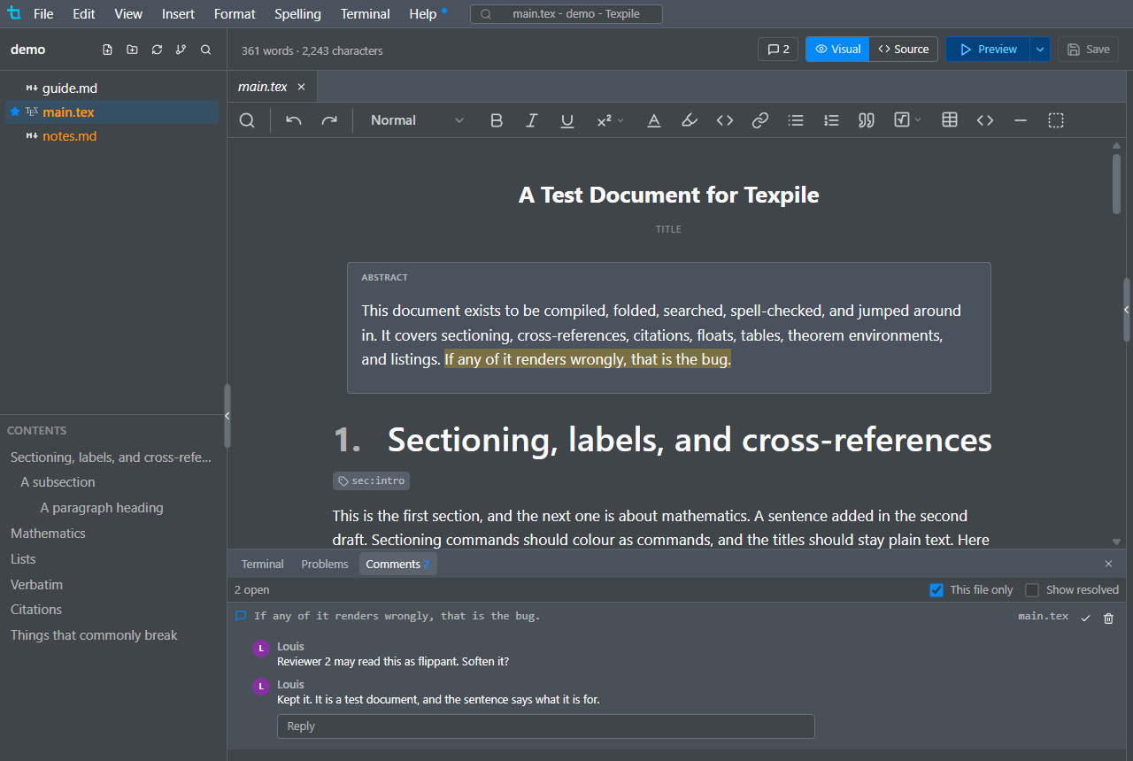
Task: Switch to Source editing mode
Action: 903,50
